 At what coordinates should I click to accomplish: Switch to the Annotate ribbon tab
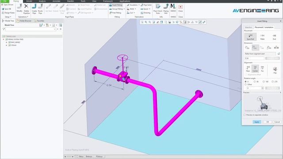tap(56, 1)
